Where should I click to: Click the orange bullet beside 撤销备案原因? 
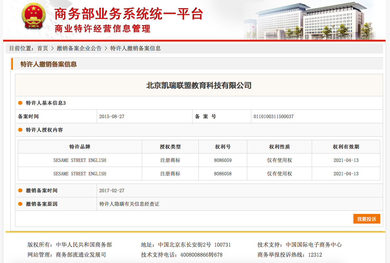pyautogui.click(x=20, y=204)
